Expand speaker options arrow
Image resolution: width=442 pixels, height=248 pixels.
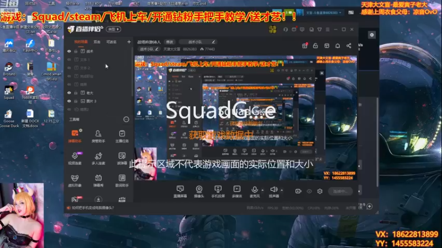pos(282,190)
